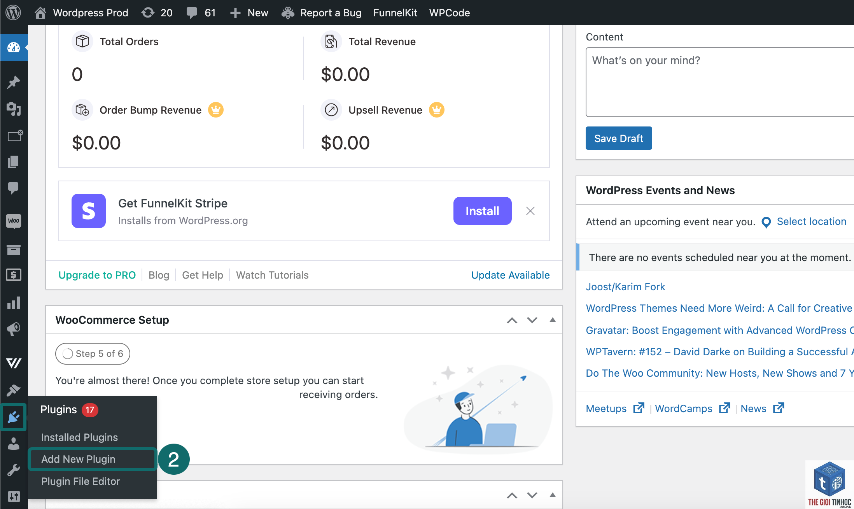This screenshot has height=509, width=854.
Task: Open the 20 pending updates indicator
Action: pos(157,12)
